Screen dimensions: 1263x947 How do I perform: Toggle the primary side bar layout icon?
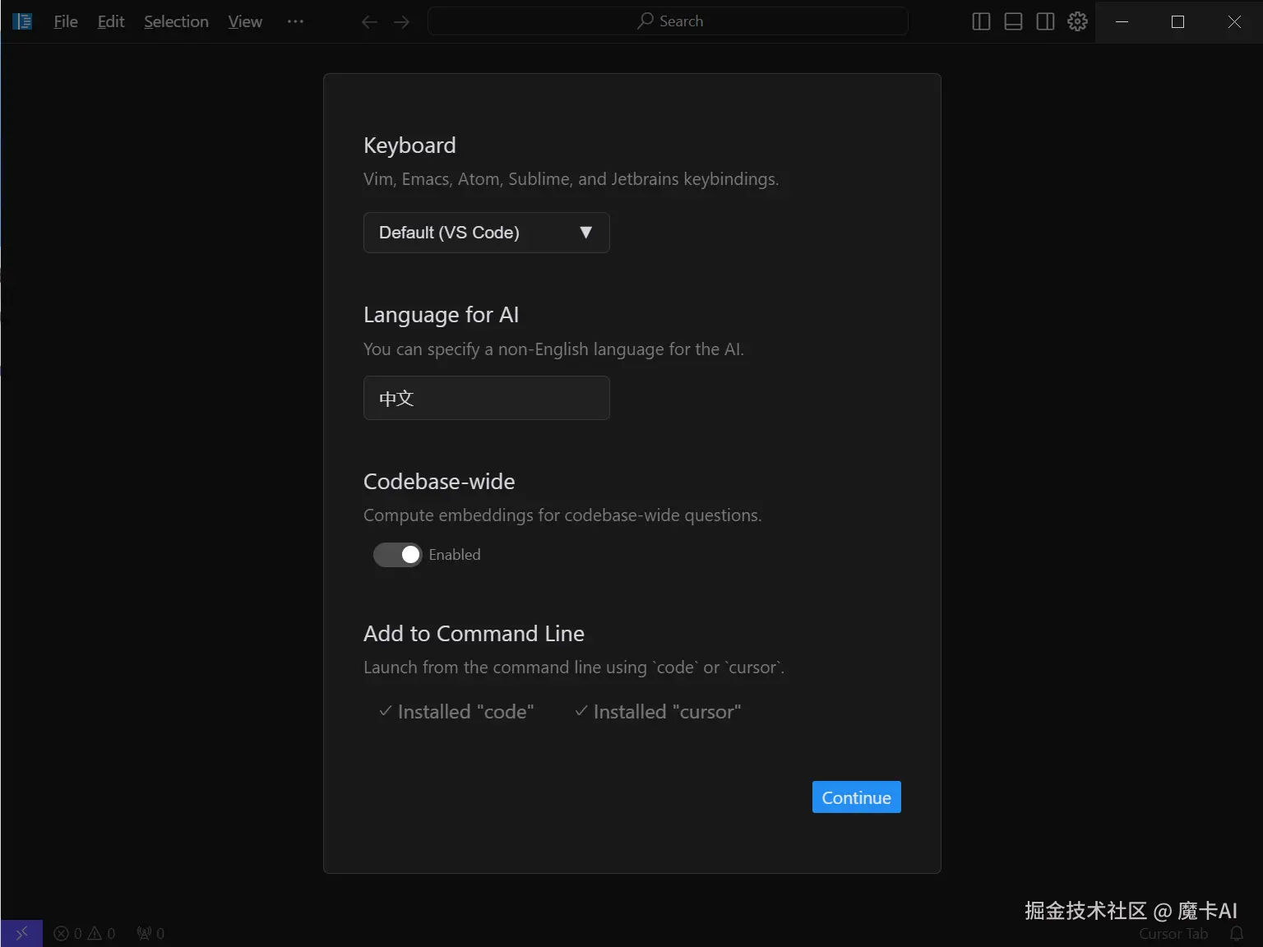pos(981,21)
